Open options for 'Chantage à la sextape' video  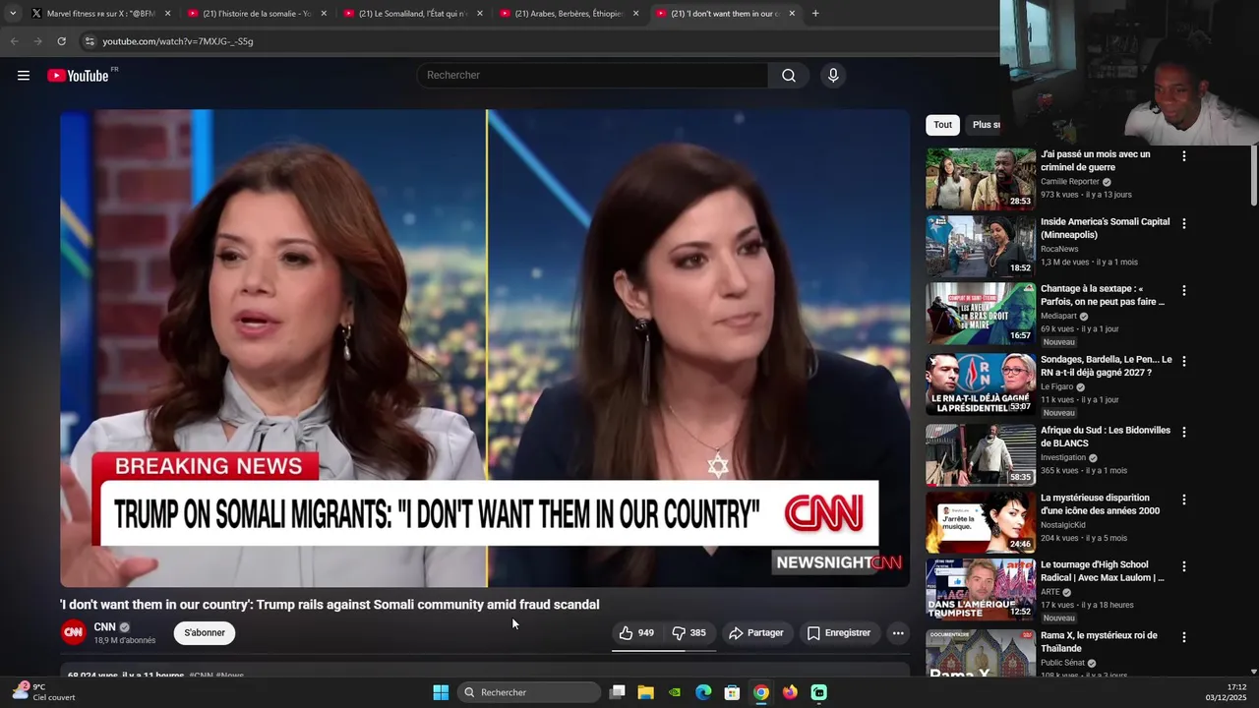[1184, 291]
